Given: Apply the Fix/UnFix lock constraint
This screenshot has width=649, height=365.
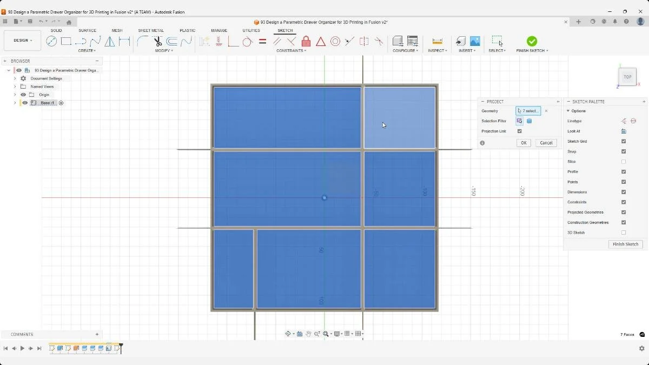Looking at the screenshot, I should pos(306,41).
